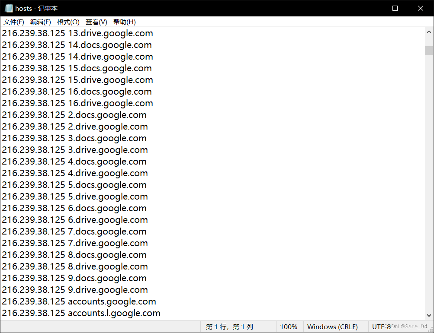The image size is (434, 333).
Task: Click the line 7.drive.google.com
Action: point(75,243)
